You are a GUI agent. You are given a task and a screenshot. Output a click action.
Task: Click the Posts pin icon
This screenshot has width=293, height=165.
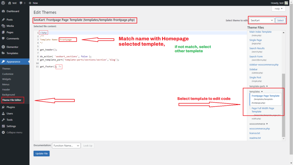coord(3,20)
